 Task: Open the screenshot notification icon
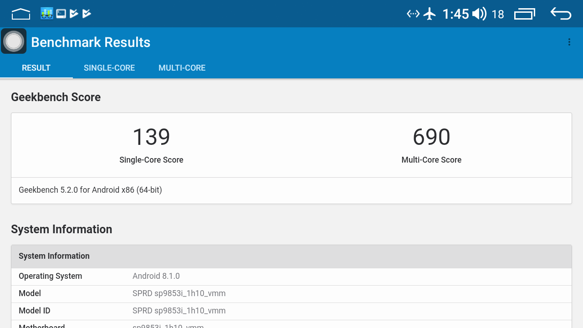tap(61, 14)
